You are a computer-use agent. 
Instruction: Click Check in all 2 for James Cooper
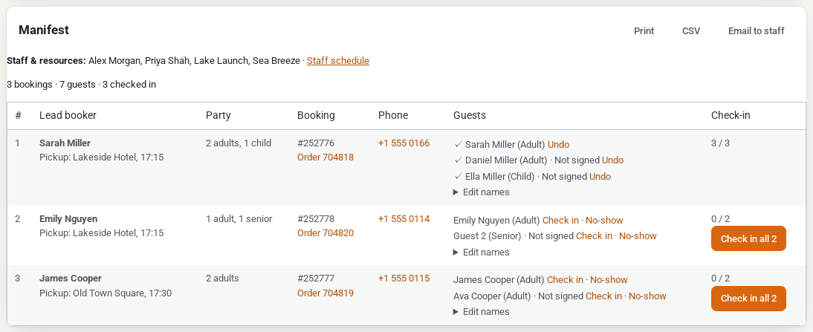click(x=748, y=299)
